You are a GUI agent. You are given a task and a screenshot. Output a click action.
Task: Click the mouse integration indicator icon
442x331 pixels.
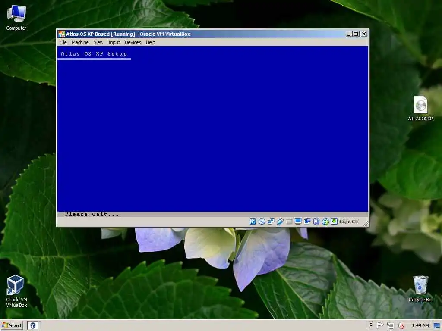325,222
